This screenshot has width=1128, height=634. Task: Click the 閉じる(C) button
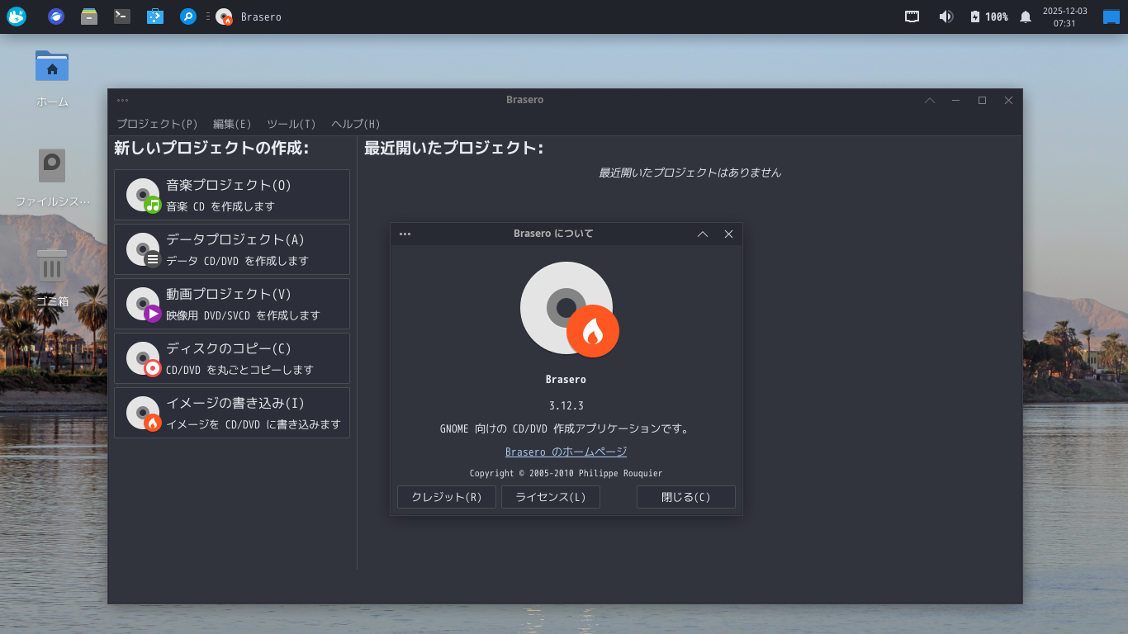pyautogui.click(x=686, y=497)
